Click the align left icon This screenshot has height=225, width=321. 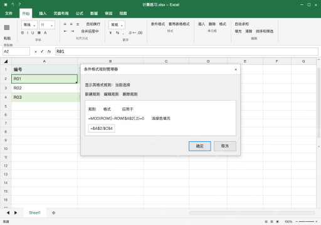[65, 24]
